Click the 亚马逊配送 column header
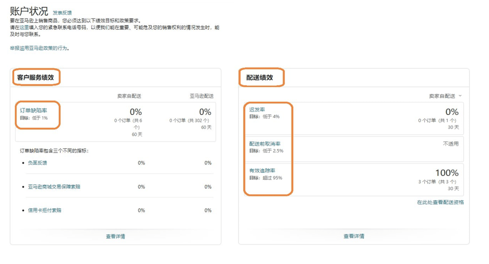This screenshot has width=489, height=264. coord(201,96)
